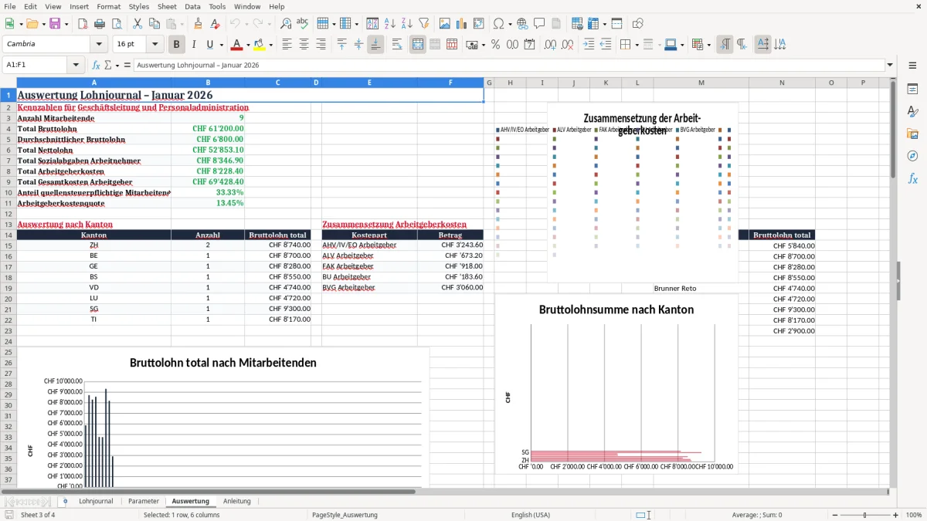Click Increase Indent icon
Viewport: 927px width, 521px height.
tap(589, 45)
